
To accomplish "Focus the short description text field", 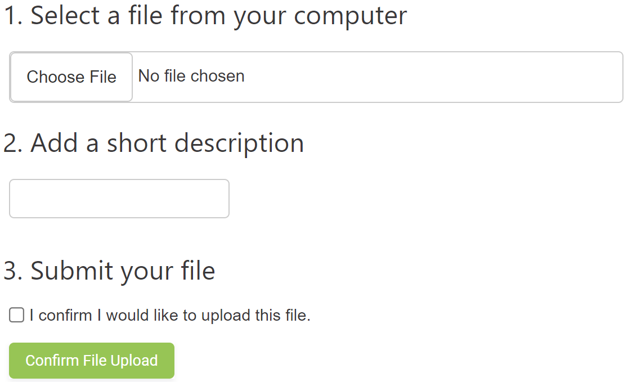I will click(x=119, y=199).
